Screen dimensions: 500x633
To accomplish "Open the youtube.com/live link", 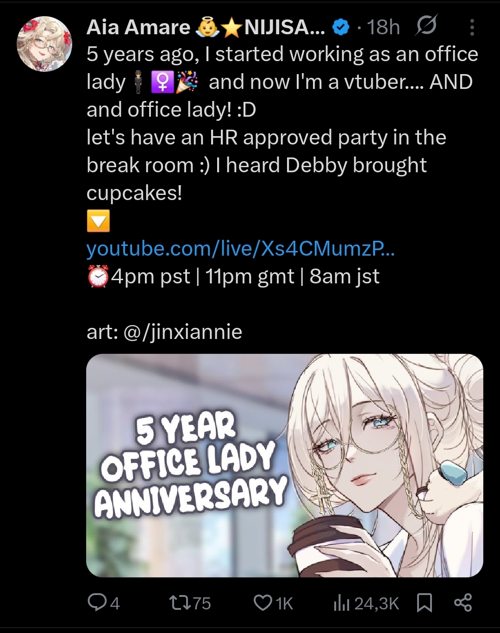I will 240,249.
